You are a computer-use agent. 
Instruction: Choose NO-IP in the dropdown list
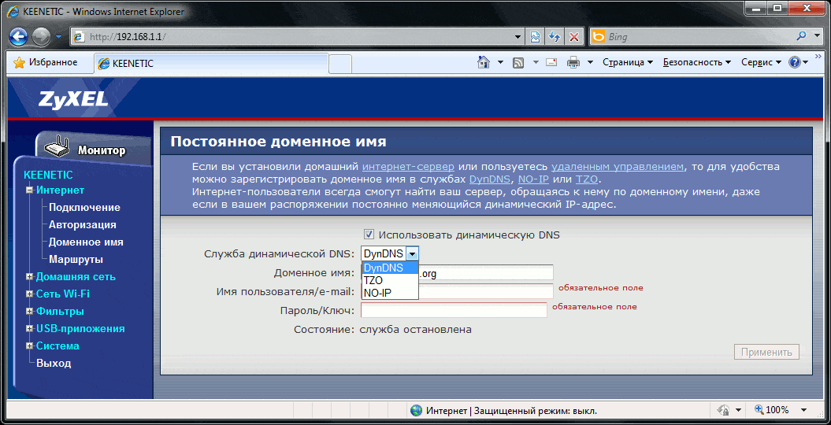(x=377, y=293)
